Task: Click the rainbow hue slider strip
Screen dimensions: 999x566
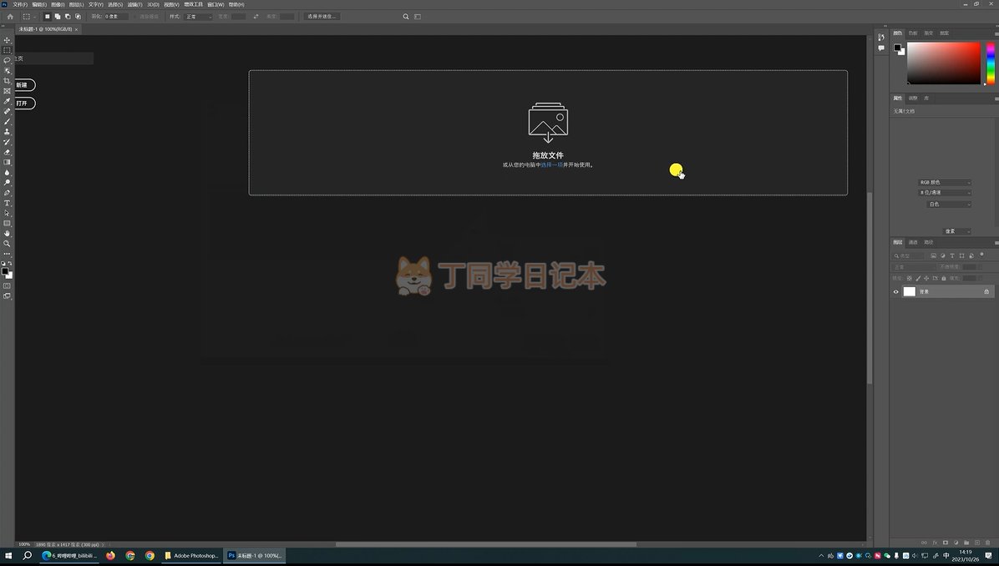Action: [x=991, y=63]
